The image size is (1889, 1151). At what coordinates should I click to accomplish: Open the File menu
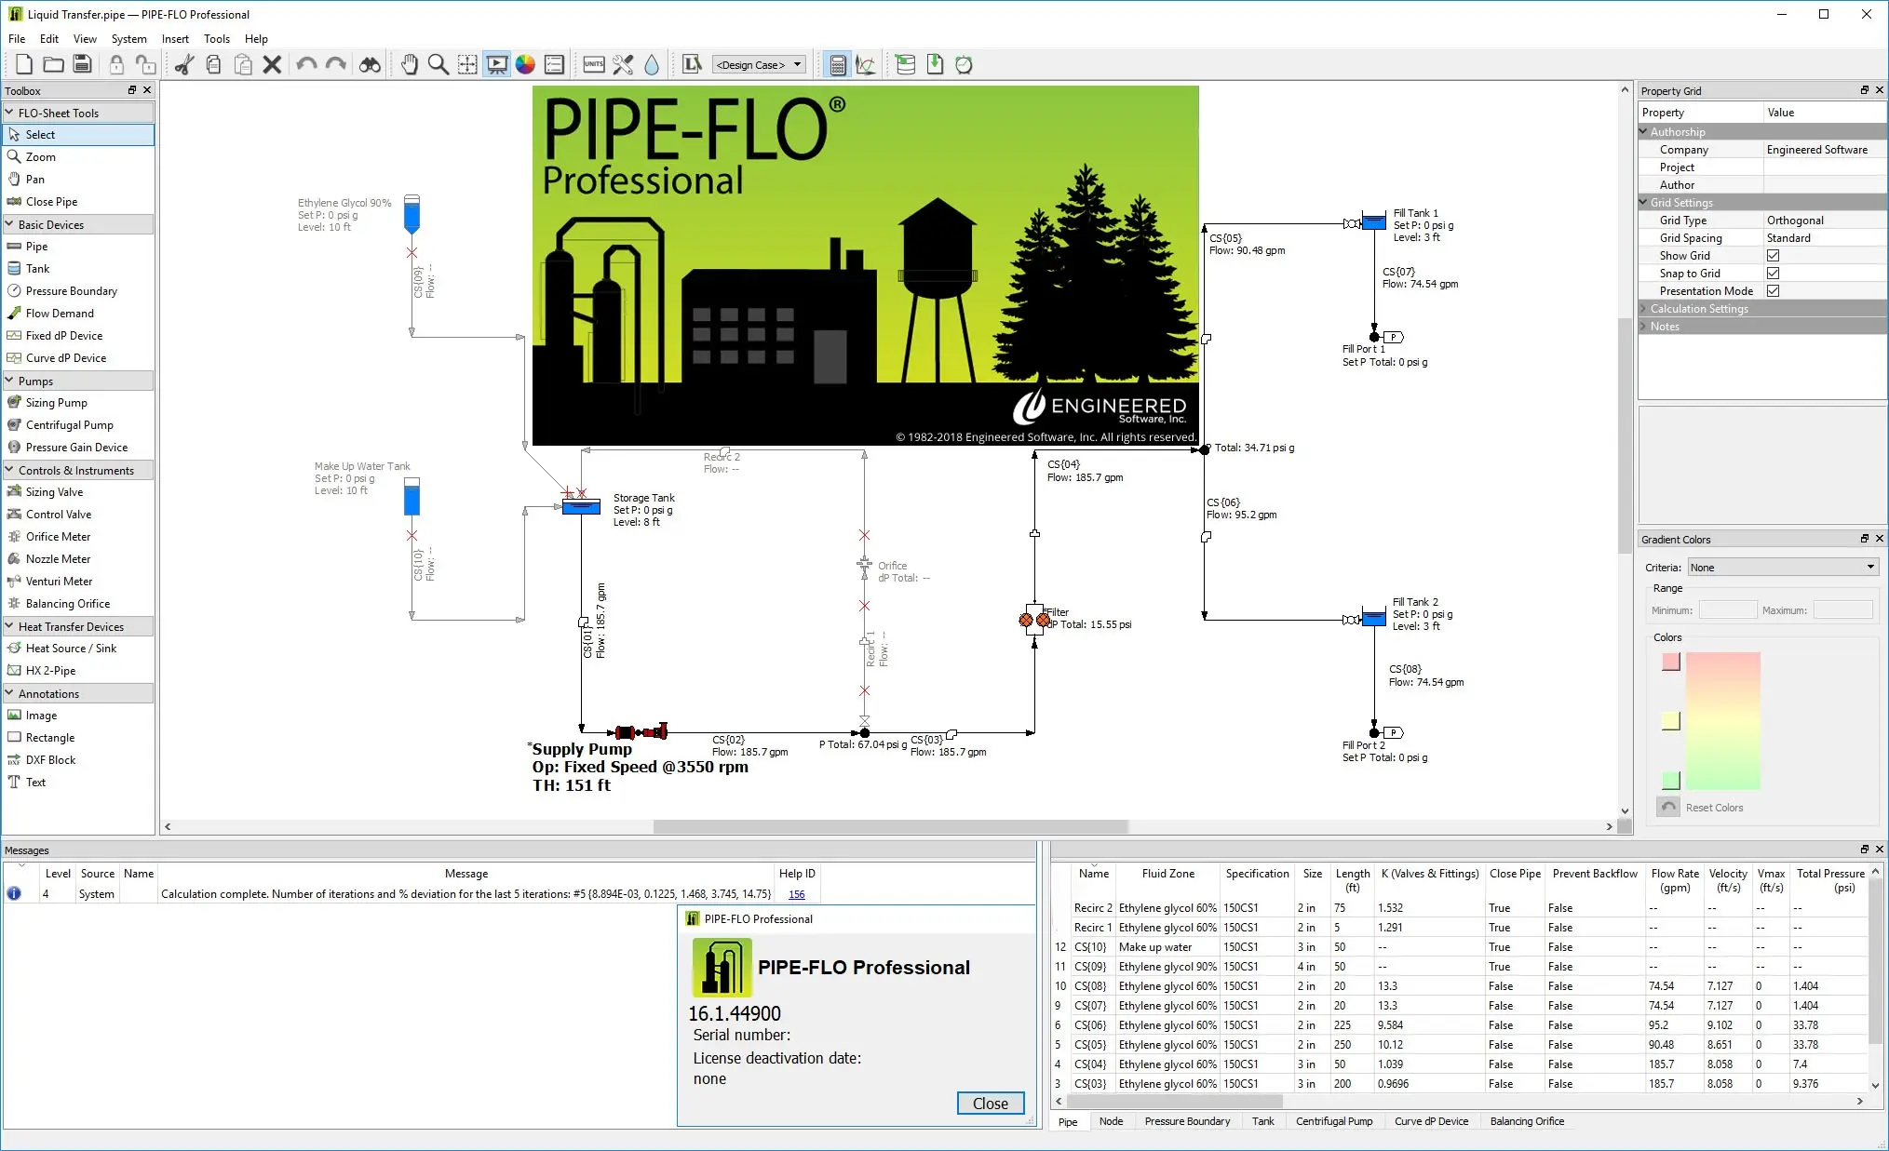coord(17,39)
